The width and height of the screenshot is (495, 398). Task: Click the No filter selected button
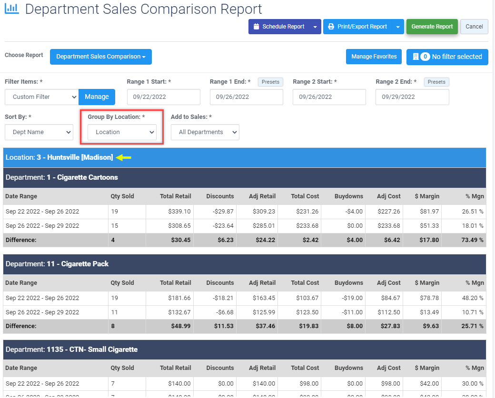click(447, 57)
